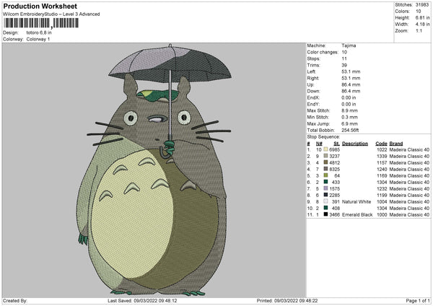
Task: Click the thread code 1199
Action: (382, 195)
